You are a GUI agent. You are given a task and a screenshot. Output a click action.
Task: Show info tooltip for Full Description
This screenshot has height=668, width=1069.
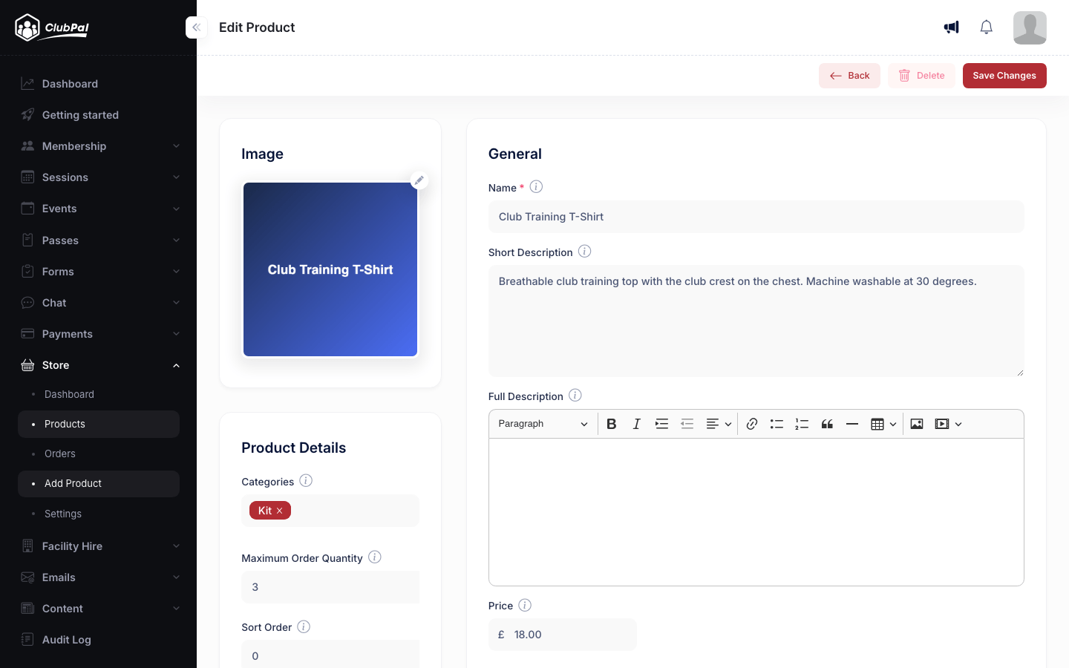tap(575, 396)
